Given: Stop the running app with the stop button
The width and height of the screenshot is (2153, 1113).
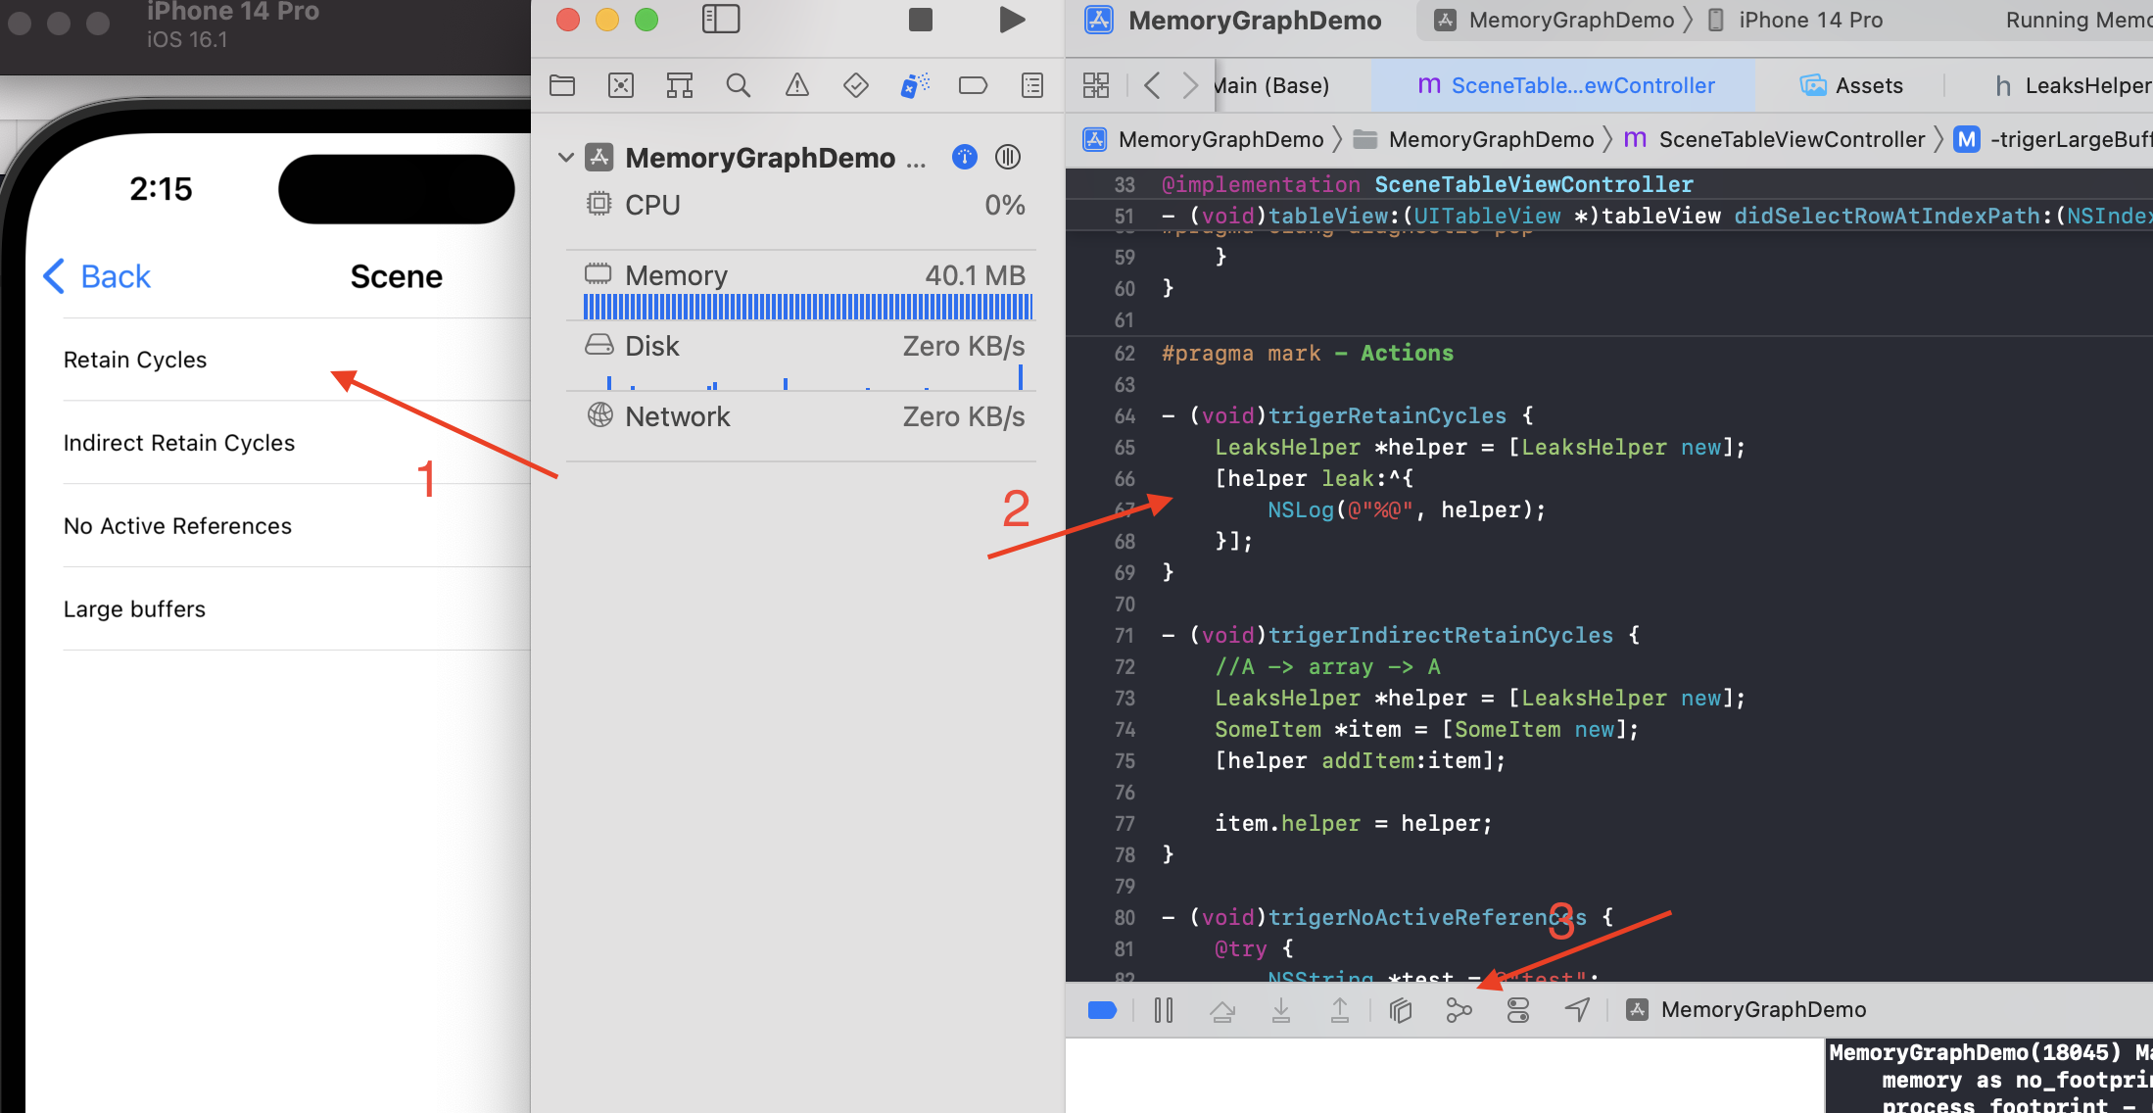Looking at the screenshot, I should pyautogui.click(x=920, y=20).
